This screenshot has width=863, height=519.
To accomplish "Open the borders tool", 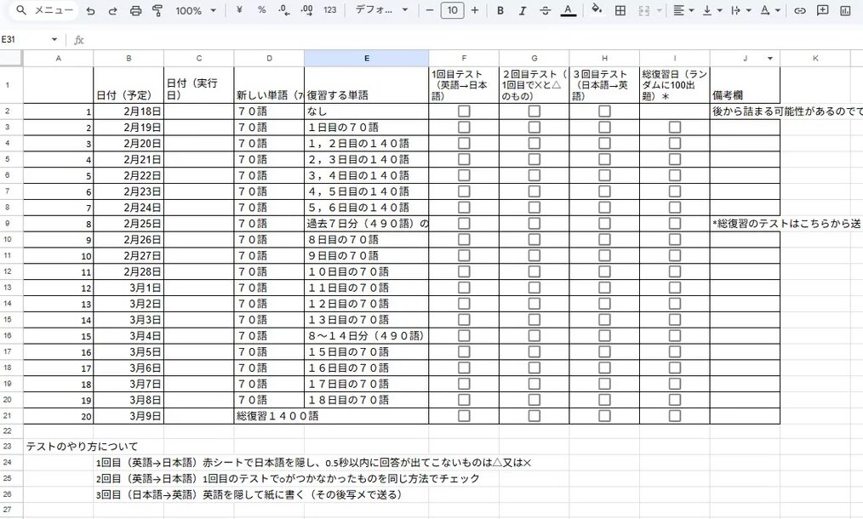I will 620,10.
